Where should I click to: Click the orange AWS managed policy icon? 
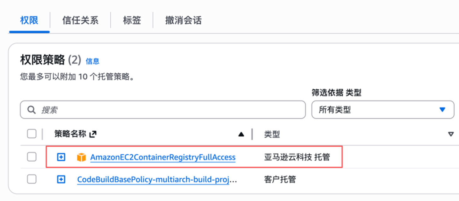pyautogui.click(x=81, y=157)
